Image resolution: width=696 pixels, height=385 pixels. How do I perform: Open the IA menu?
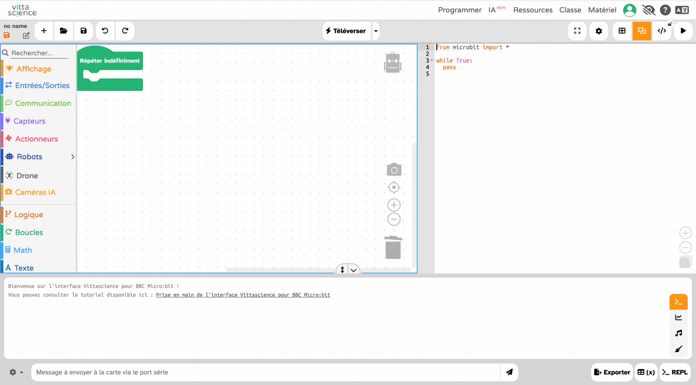tap(497, 10)
